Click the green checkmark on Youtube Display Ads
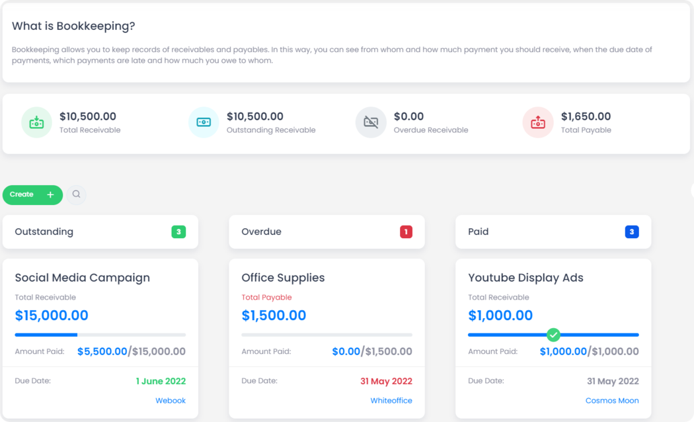This screenshot has height=422, width=694. point(553,335)
